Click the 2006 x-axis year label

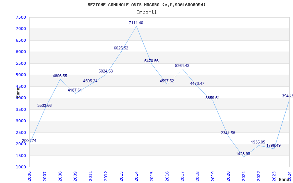29,176
